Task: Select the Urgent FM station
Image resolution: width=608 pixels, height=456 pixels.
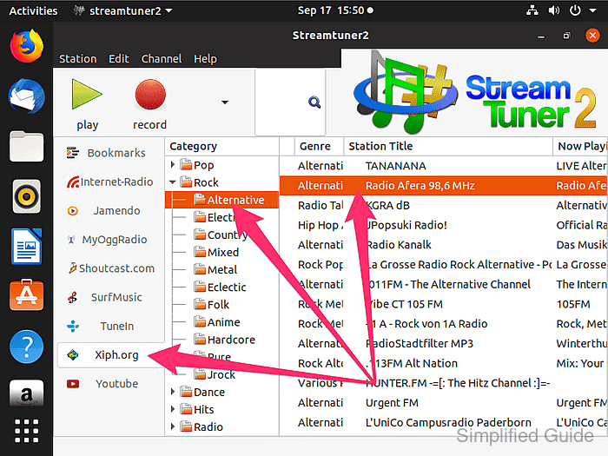Action: (x=444, y=403)
